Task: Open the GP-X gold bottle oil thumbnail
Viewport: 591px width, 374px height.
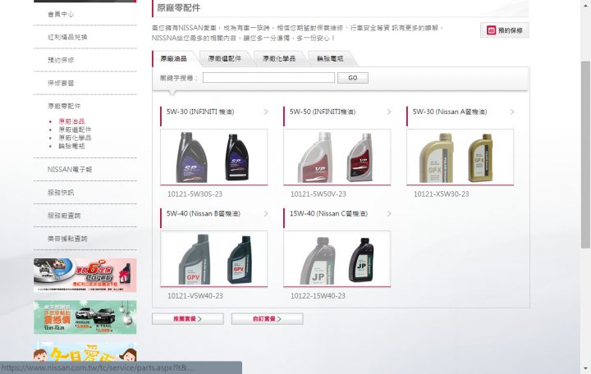Action: pyautogui.click(x=460, y=157)
